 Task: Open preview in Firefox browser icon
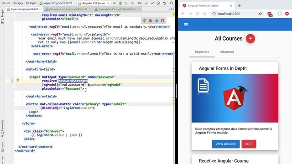click(151, 20)
